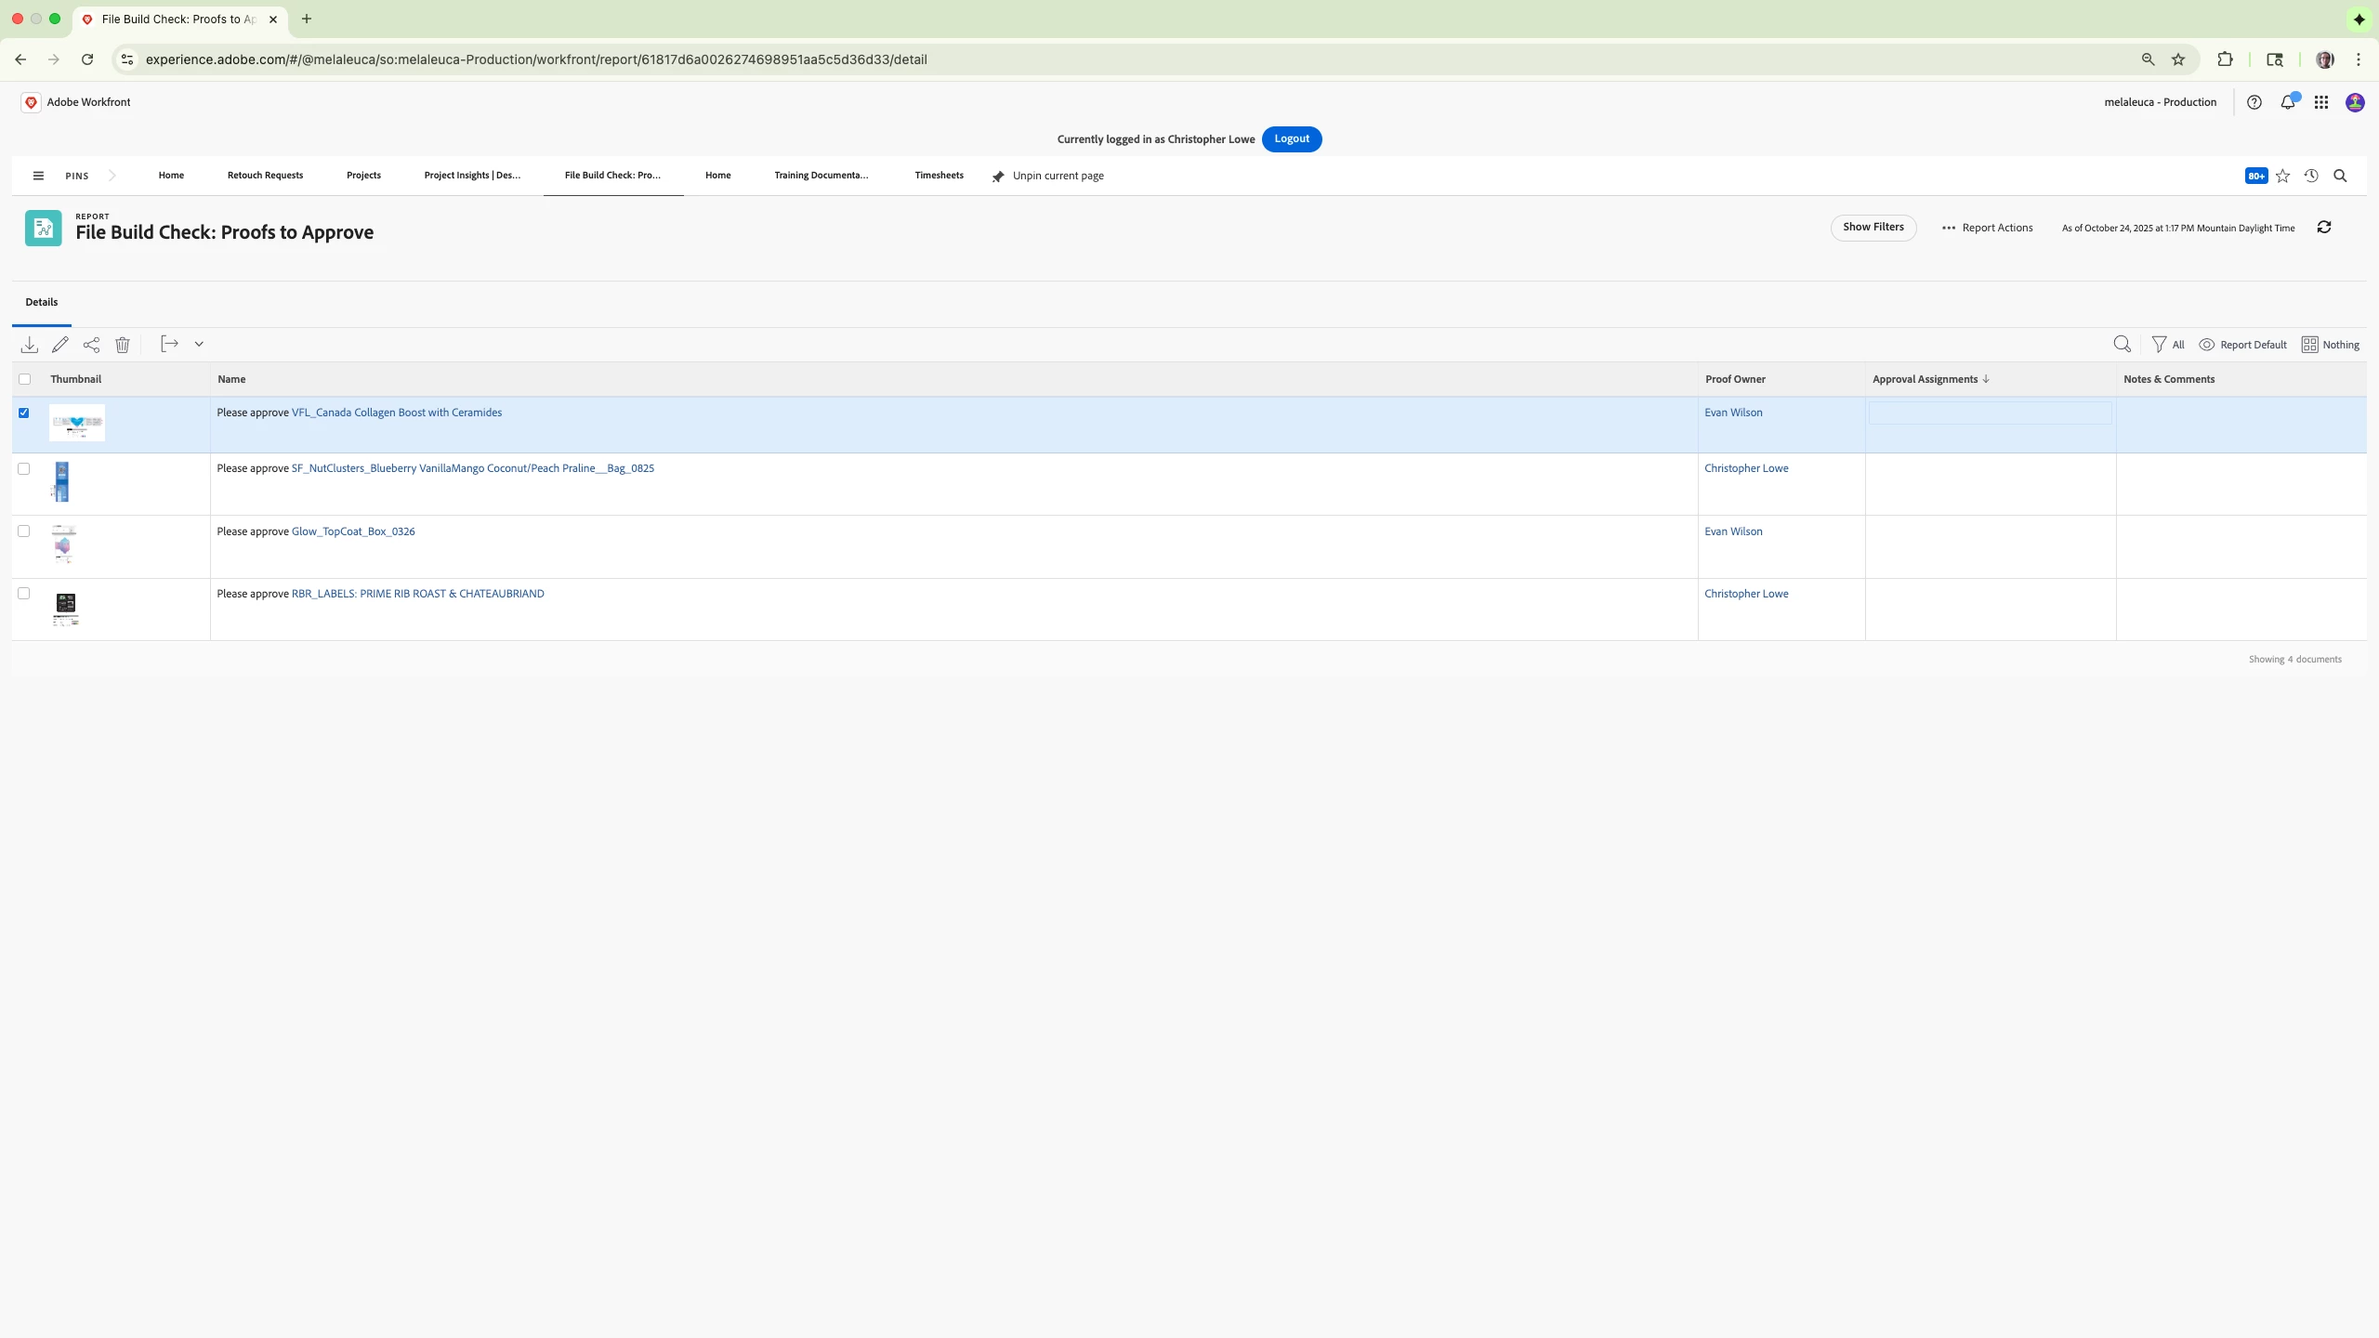Click the export download icon in toolbar
The width and height of the screenshot is (2379, 1338).
click(x=30, y=345)
